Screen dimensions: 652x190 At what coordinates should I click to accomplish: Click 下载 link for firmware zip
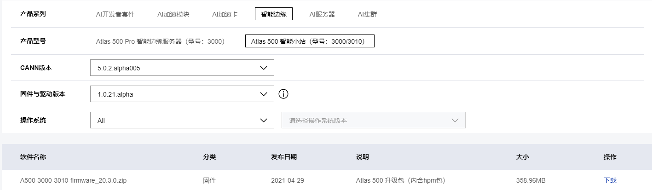(x=610, y=180)
